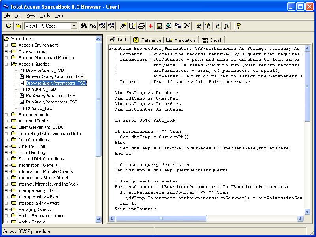Click the 'Dim intCounter As Integer' line

coord(149,109)
